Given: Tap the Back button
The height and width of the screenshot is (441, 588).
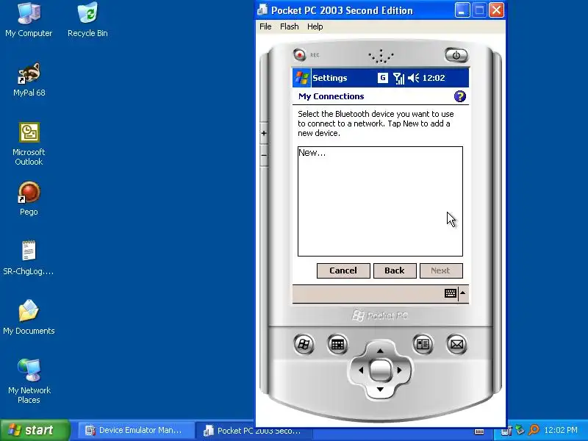Looking at the screenshot, I should click(395, 270).
